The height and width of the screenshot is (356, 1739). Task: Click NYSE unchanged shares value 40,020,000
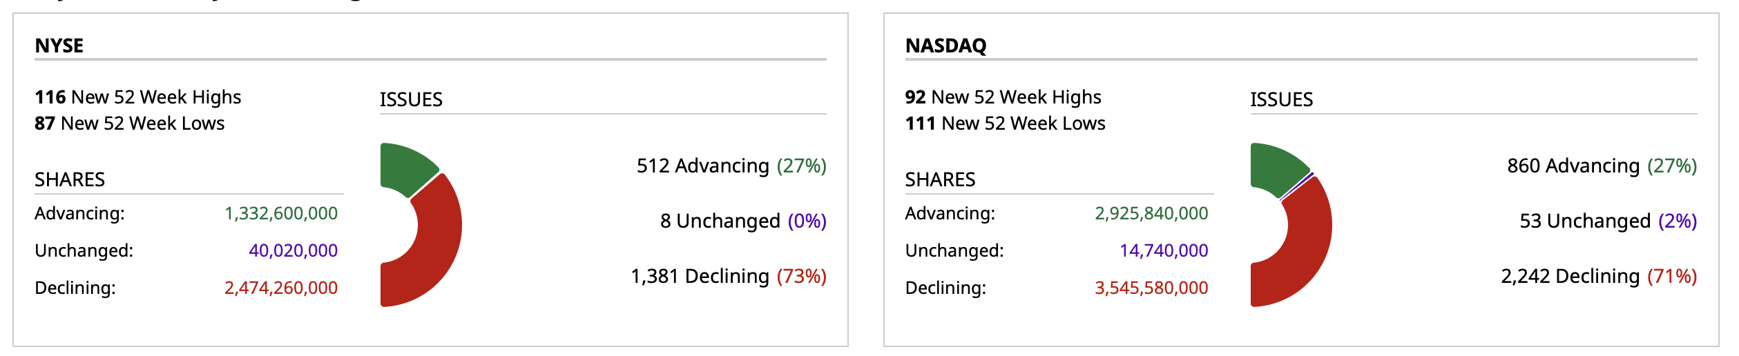[x=293, y=250]
